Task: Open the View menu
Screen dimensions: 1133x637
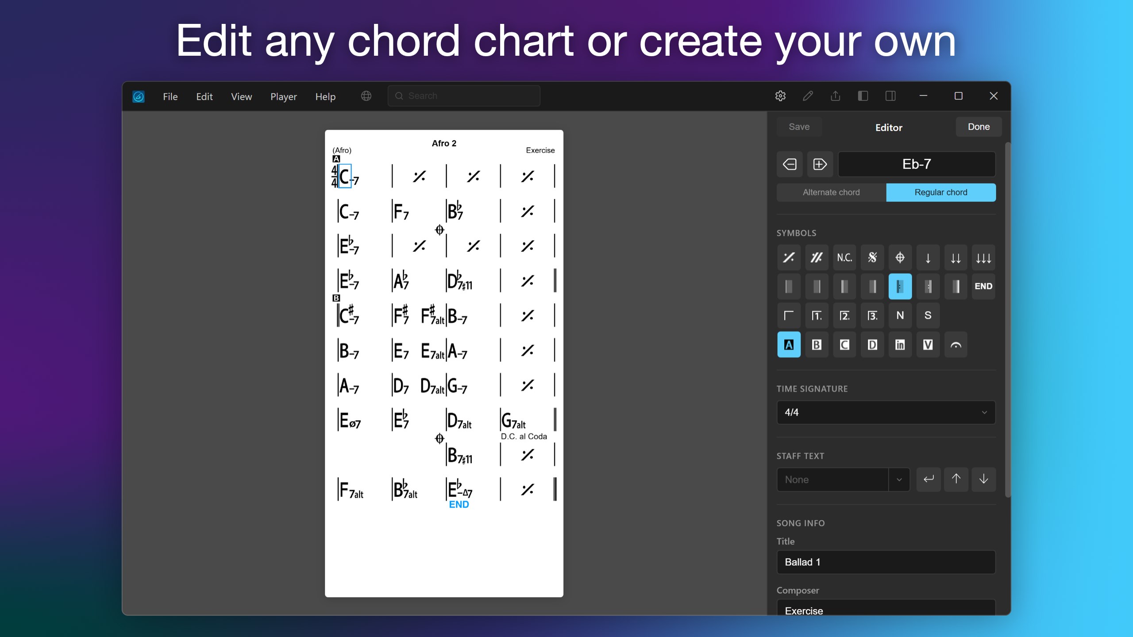Action: point(241,96)
